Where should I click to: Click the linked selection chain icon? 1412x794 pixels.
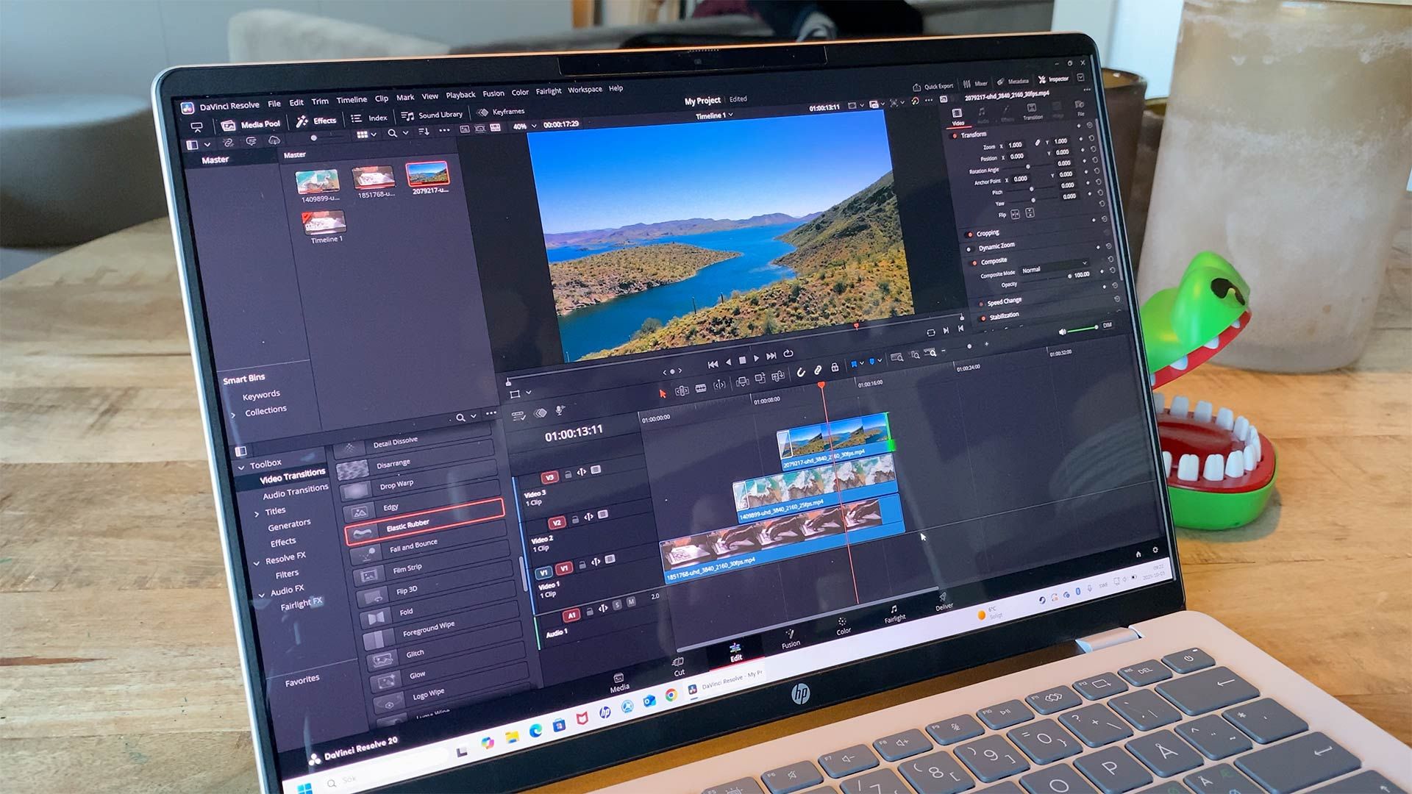817,370
